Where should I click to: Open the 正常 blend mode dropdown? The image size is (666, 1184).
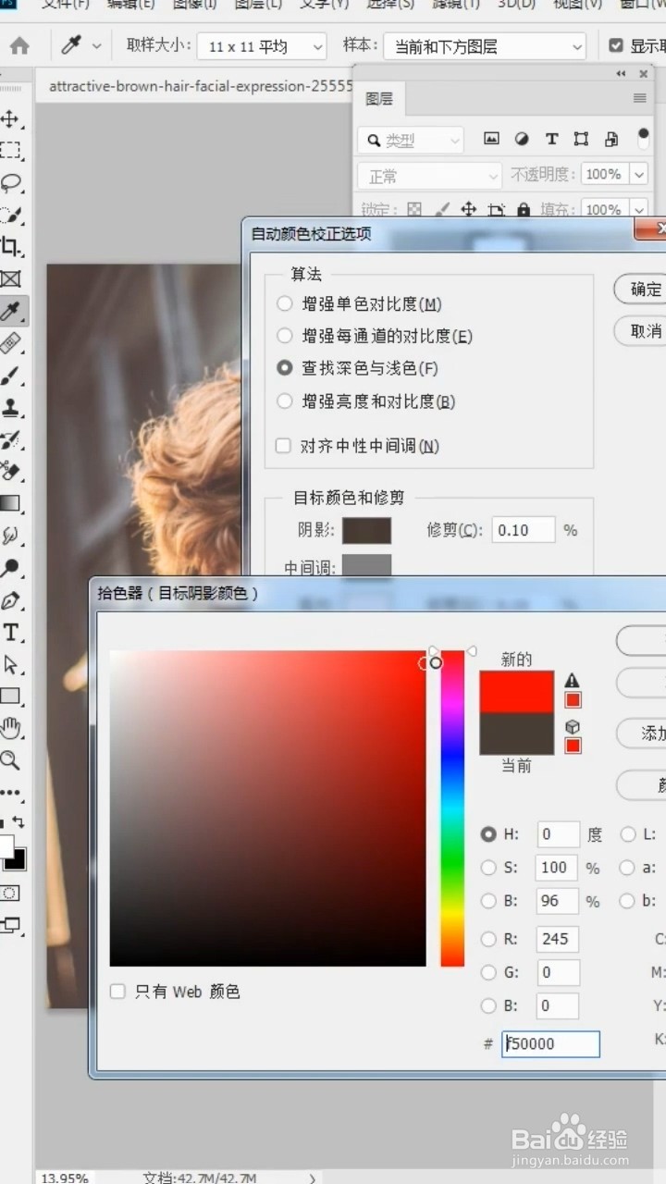click(x=429, y=175)
